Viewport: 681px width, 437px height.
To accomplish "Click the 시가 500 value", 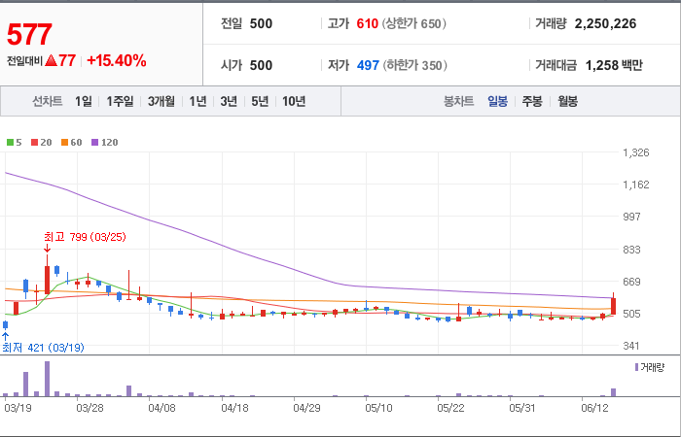I will [x=261, y=65].
